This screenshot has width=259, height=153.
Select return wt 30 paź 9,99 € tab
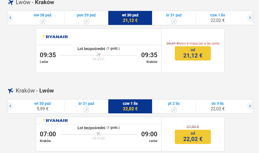tap(43, 106)
